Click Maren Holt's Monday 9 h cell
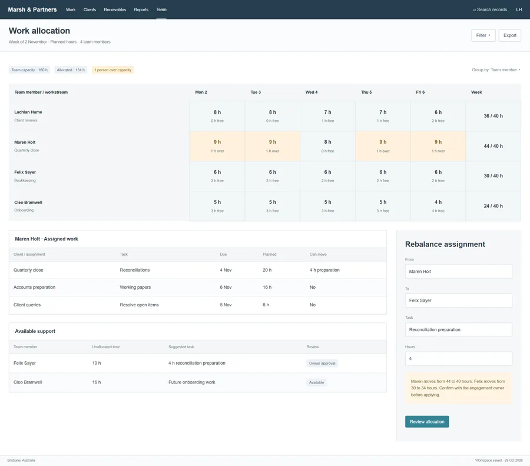The image size is (530, 466). click(217, 146)
